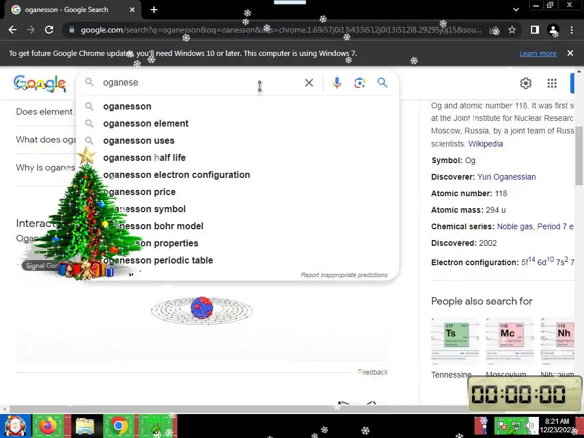
Task: Reload the current page
Action: tap(49, 30)
